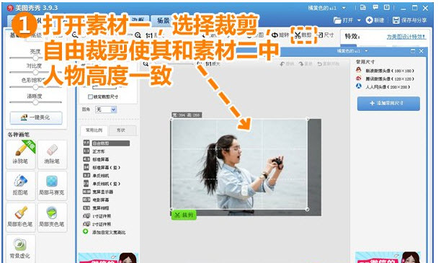The width and height of the screenshot is (441, 263).
Task: Click the top-right crop handle on the photo
Action: coord(307,120)
